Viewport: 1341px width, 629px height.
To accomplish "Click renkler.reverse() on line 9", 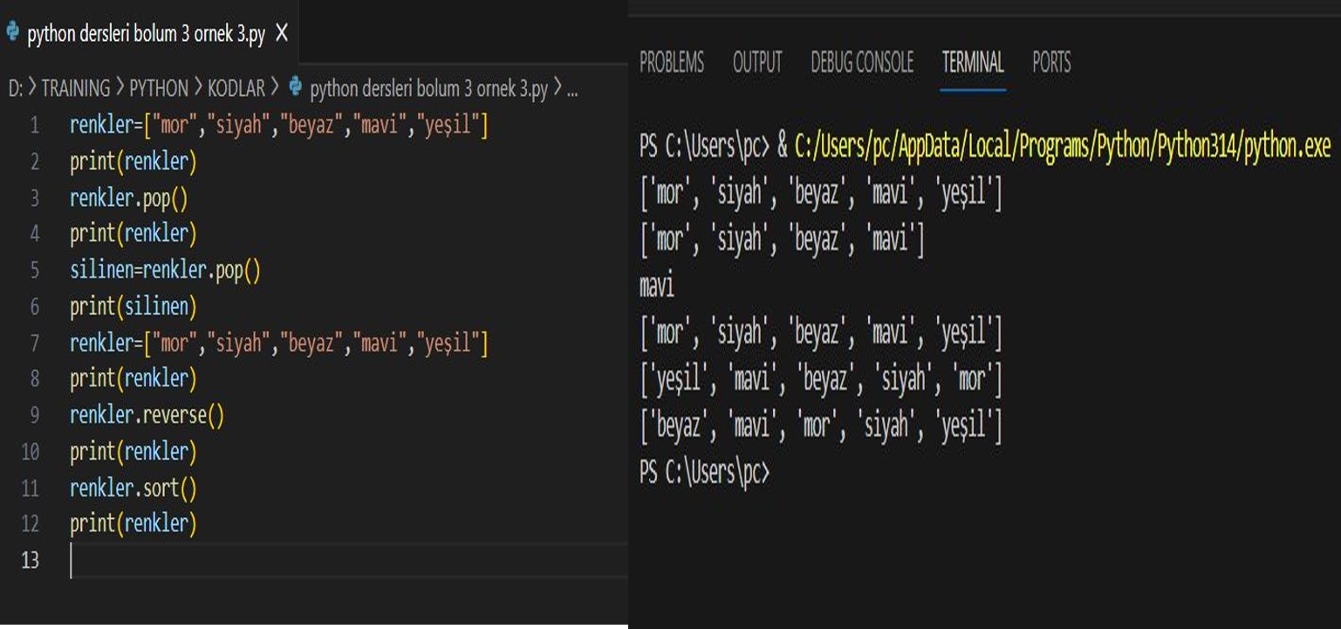I will [x=147, y=415].
